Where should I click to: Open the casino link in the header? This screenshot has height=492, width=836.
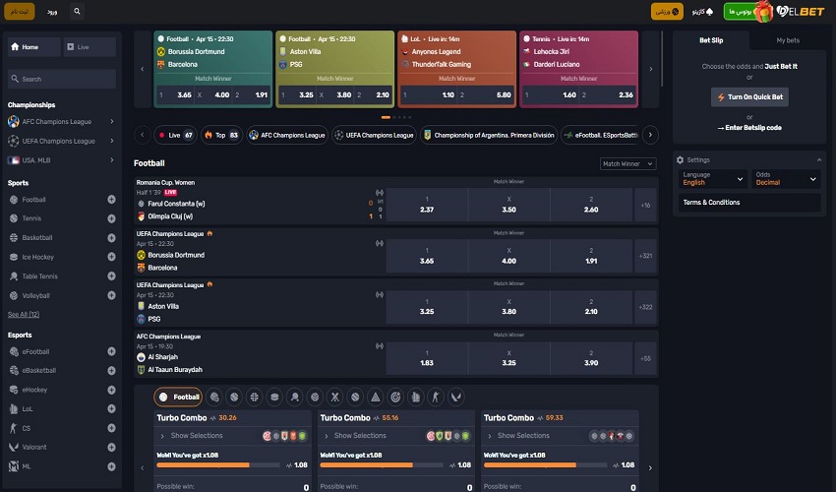click(x=702, y=11)
